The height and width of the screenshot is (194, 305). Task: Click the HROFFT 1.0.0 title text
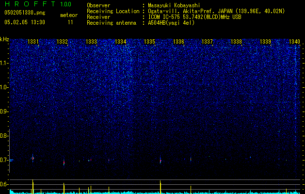coord(38,4)
